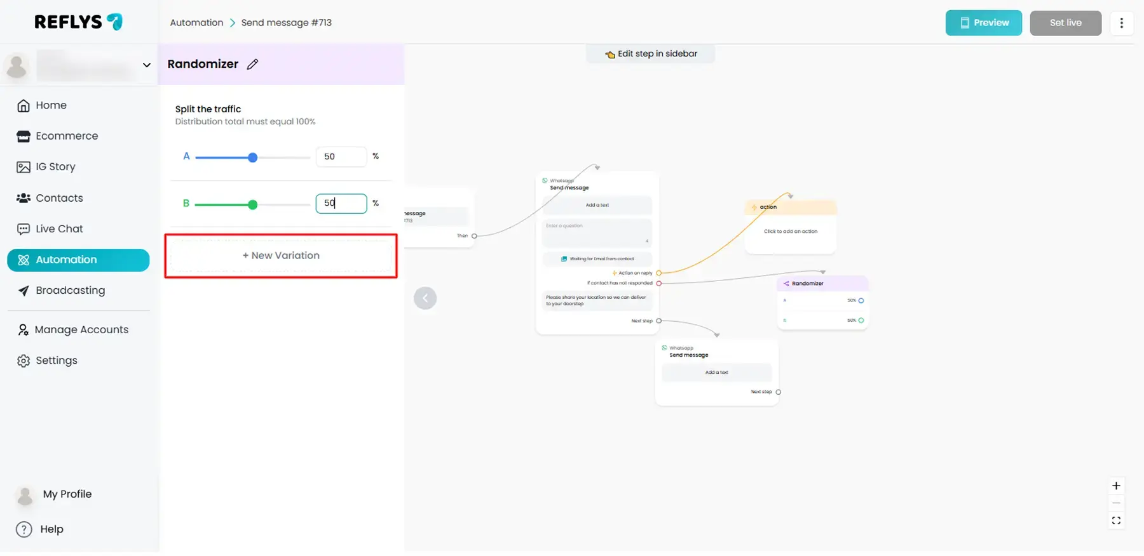Click the canvas zoom in plus icon
Screen dimensions: 1144x556
[x=1116, y=486]
